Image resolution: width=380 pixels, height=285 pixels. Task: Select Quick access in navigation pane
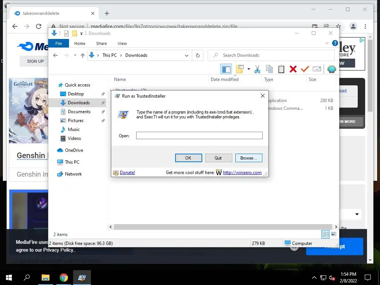(77, 85)
